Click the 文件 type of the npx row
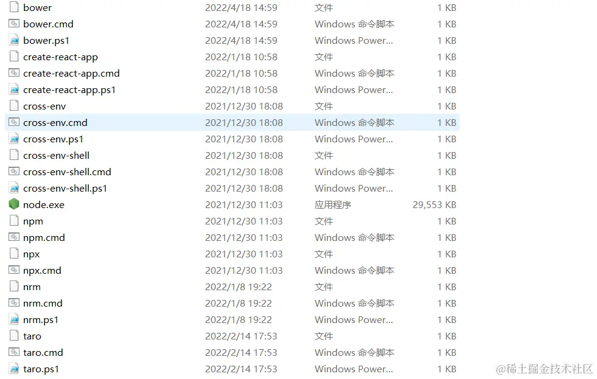Image resolution: width=597 pixels, height=379 pixels. 324,254
